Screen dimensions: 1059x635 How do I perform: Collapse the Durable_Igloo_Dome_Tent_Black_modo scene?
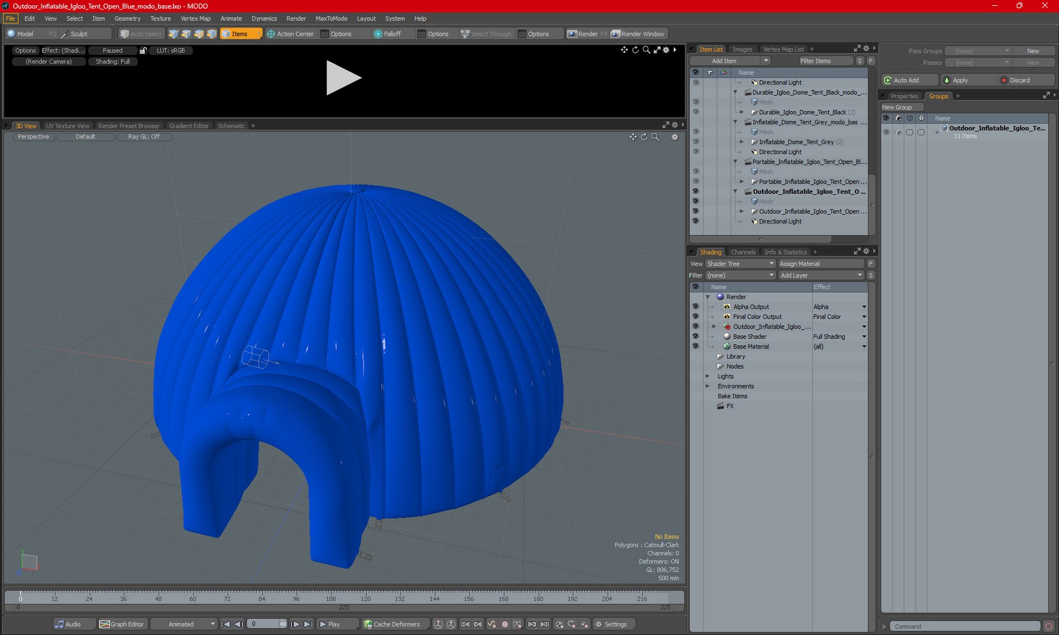click(x=735, y=92)
